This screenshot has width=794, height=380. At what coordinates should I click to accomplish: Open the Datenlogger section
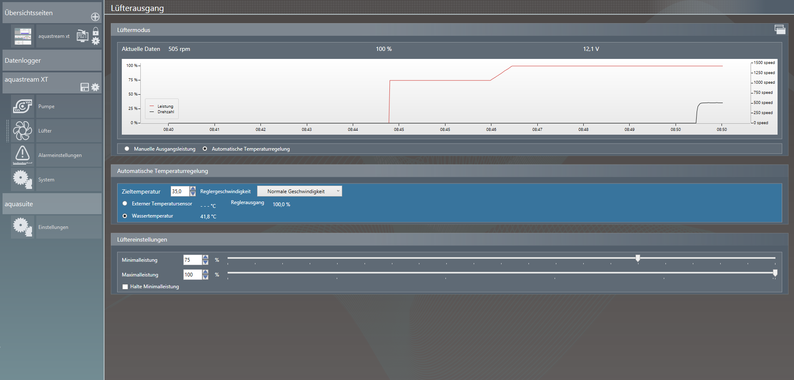pyautogui.click(x=52, y=61)
